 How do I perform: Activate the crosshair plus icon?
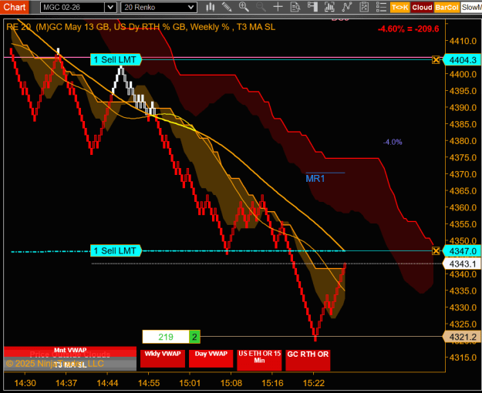pos(278,7)
